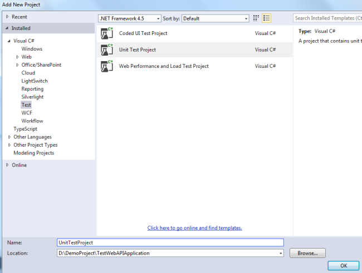Select the Recent section label
The width and height of the screenshot is (362, 273).
19,17
